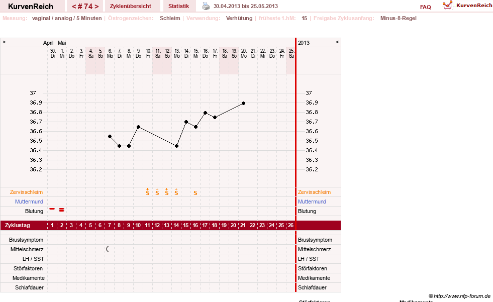Click the Zervixschleim S+ symbol on 12. So
493x302 pixels.
(167, 191)
